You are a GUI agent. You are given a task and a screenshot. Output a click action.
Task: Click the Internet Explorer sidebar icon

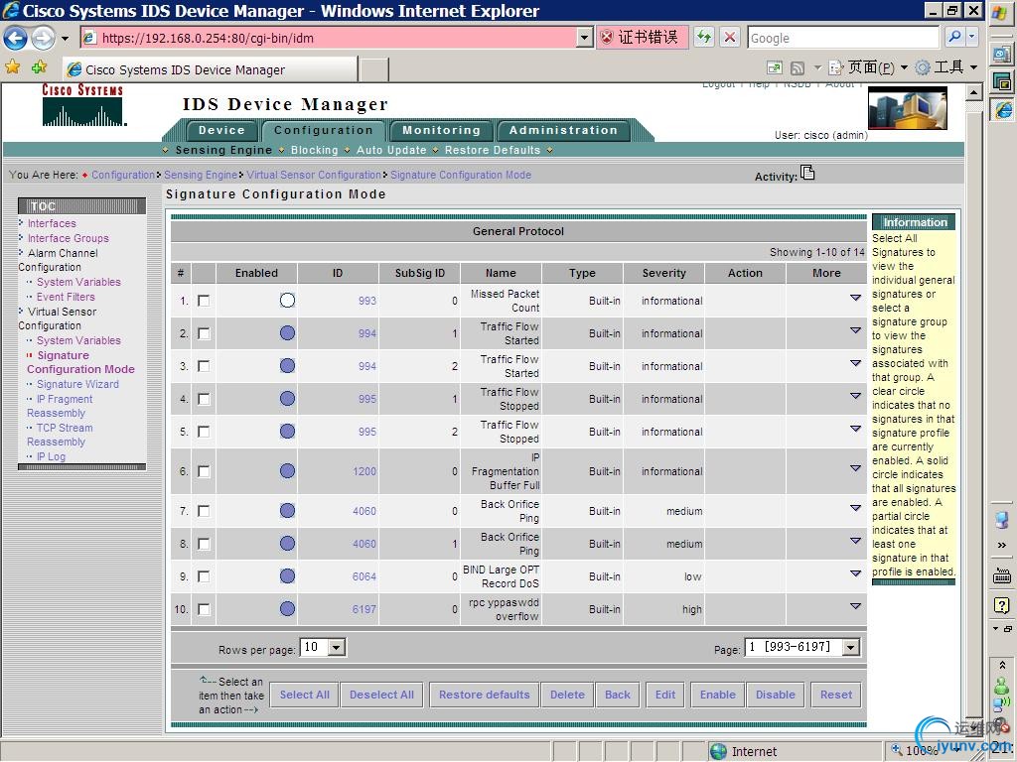(1003, 110)
